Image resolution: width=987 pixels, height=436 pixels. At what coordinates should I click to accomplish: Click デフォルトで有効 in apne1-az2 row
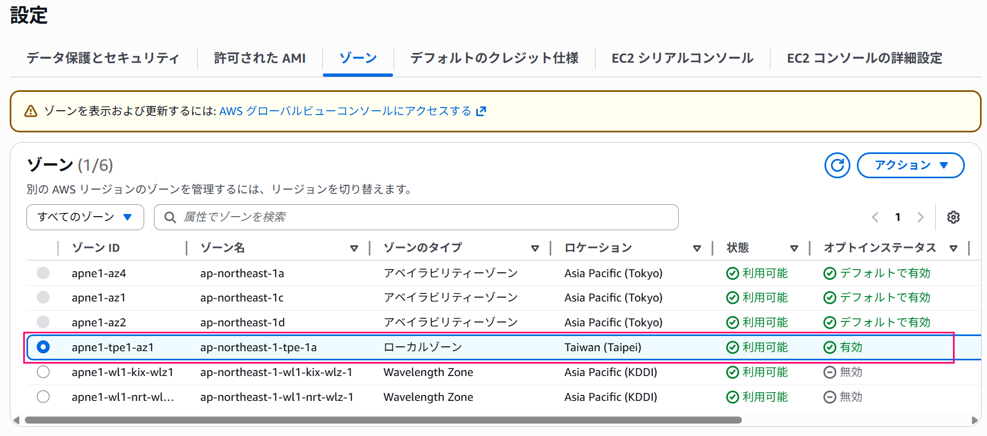(x=885, y=323)
